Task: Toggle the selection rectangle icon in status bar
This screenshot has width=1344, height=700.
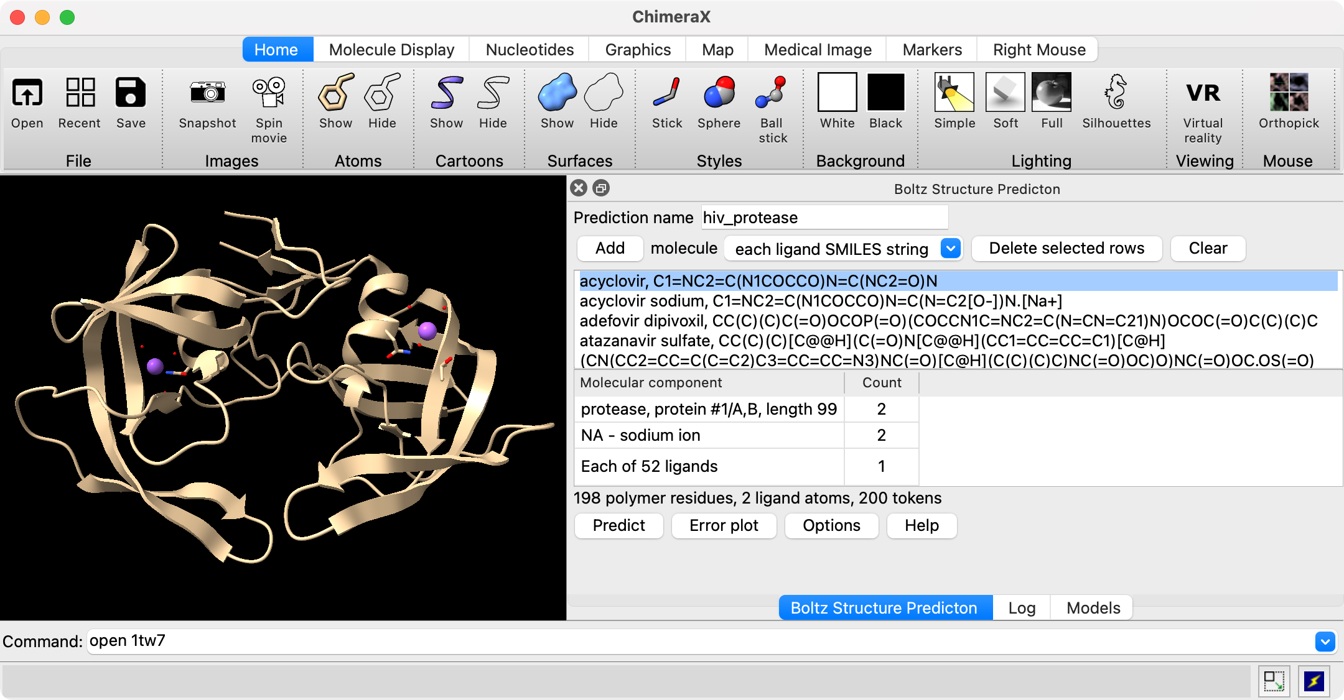Action: tap(1274, 681)
